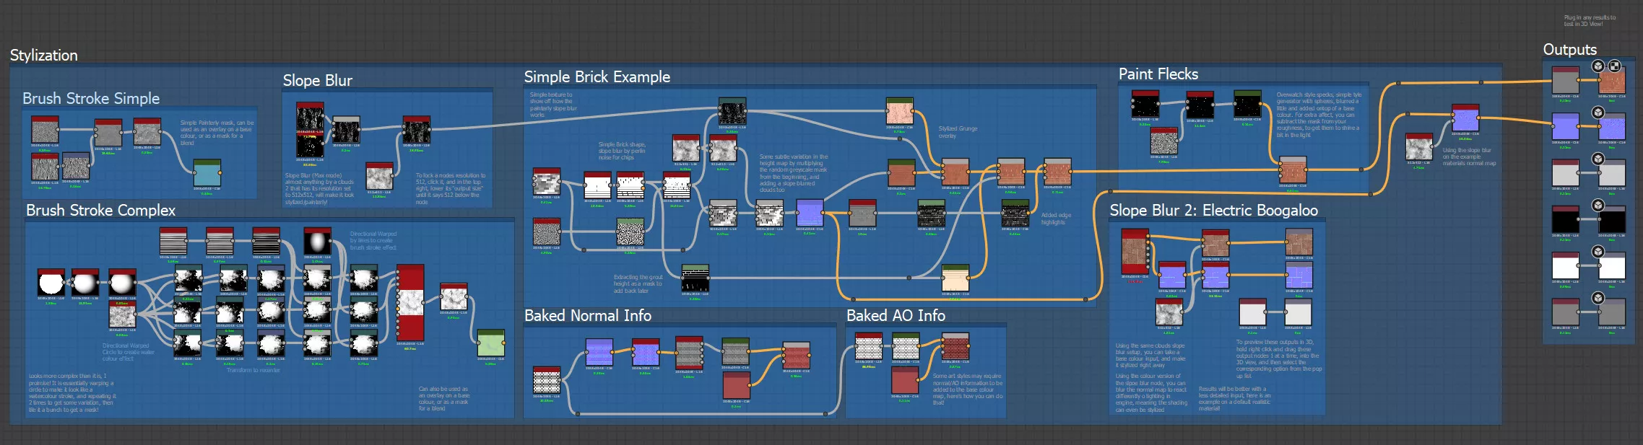The image size is (1643, 445).
Task: Click the 3D view cube badge on base color output
Action: tap(1598, 66)
